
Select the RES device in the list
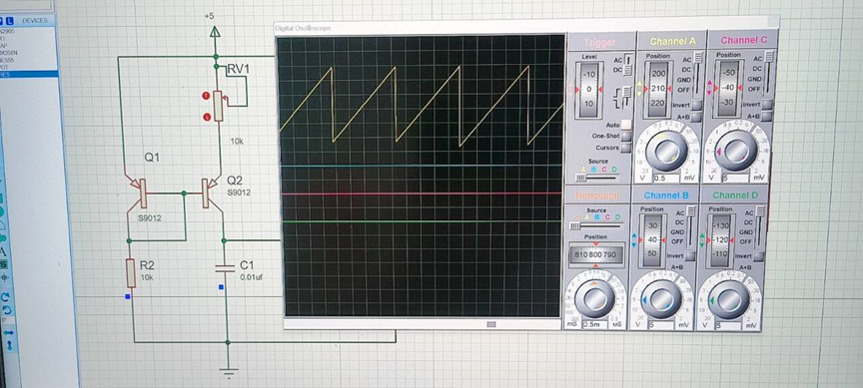coord(29,74)
